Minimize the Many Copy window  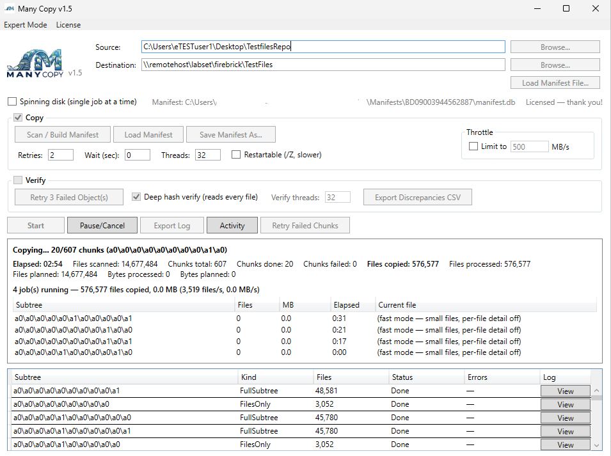click(x=537, y=8)
